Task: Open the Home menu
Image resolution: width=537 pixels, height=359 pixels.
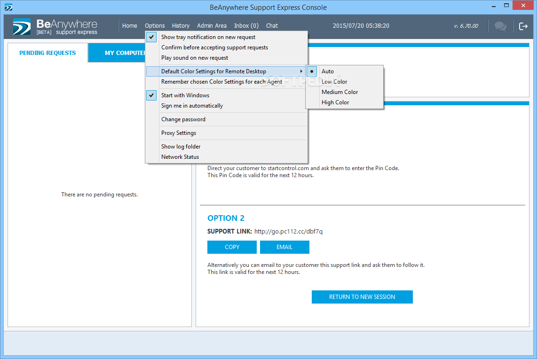Action: [129, 26]
